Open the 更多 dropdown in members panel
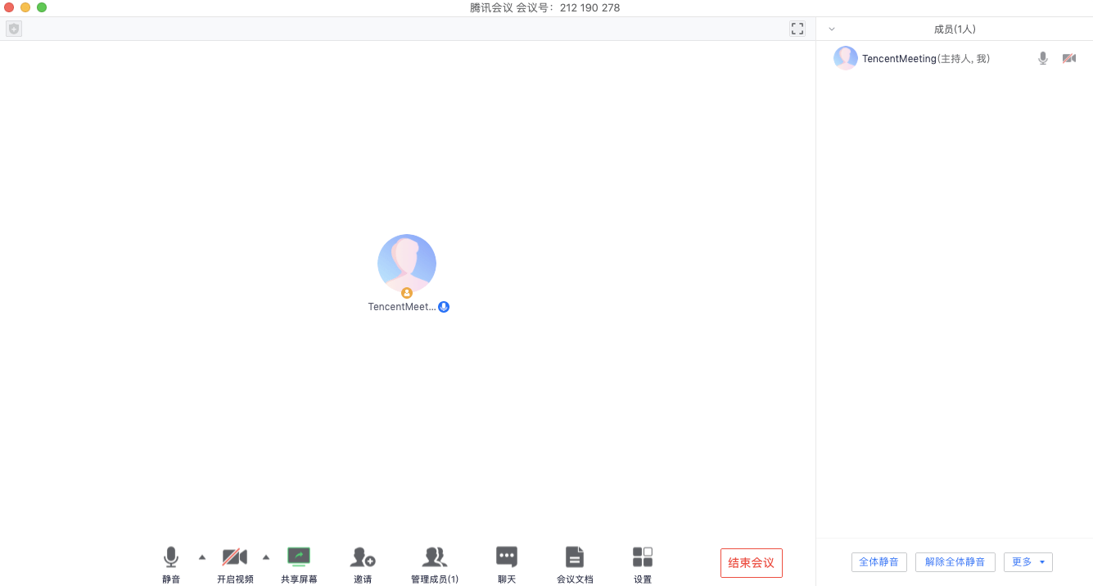 [1028, 562]
